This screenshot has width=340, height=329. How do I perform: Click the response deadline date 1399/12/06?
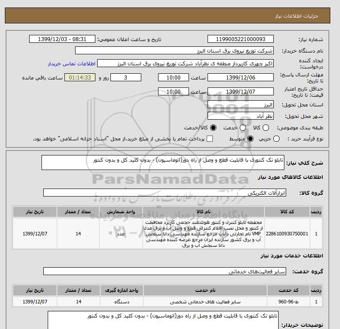(241, 77)
